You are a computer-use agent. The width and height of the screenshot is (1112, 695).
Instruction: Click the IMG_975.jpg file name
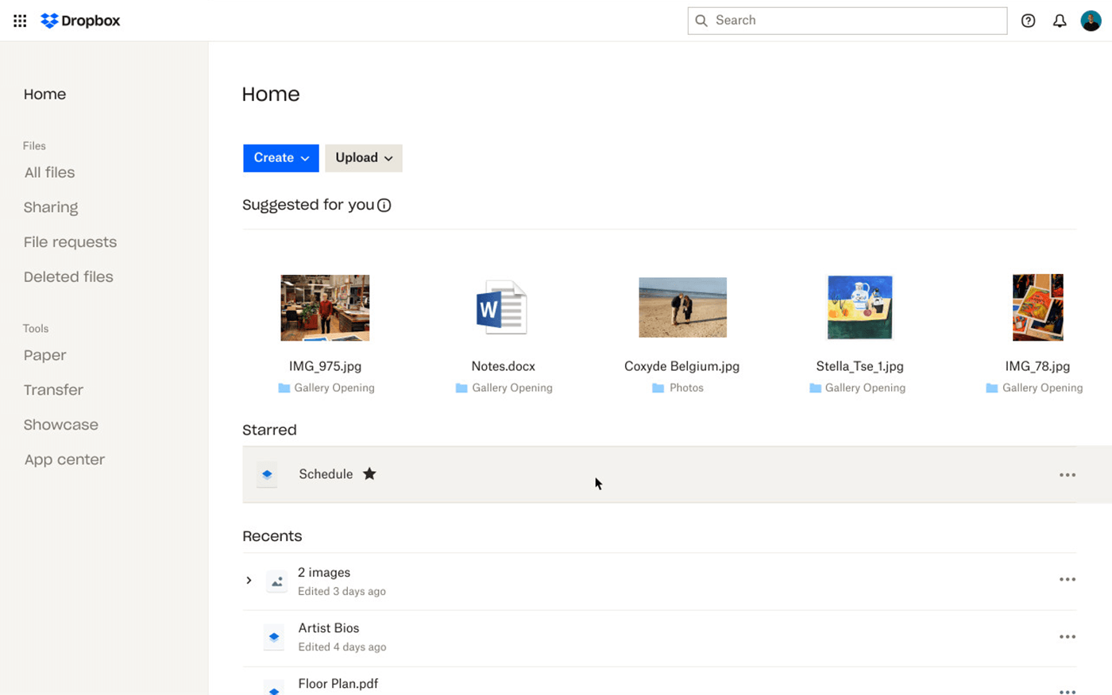[x=325, y=366]
